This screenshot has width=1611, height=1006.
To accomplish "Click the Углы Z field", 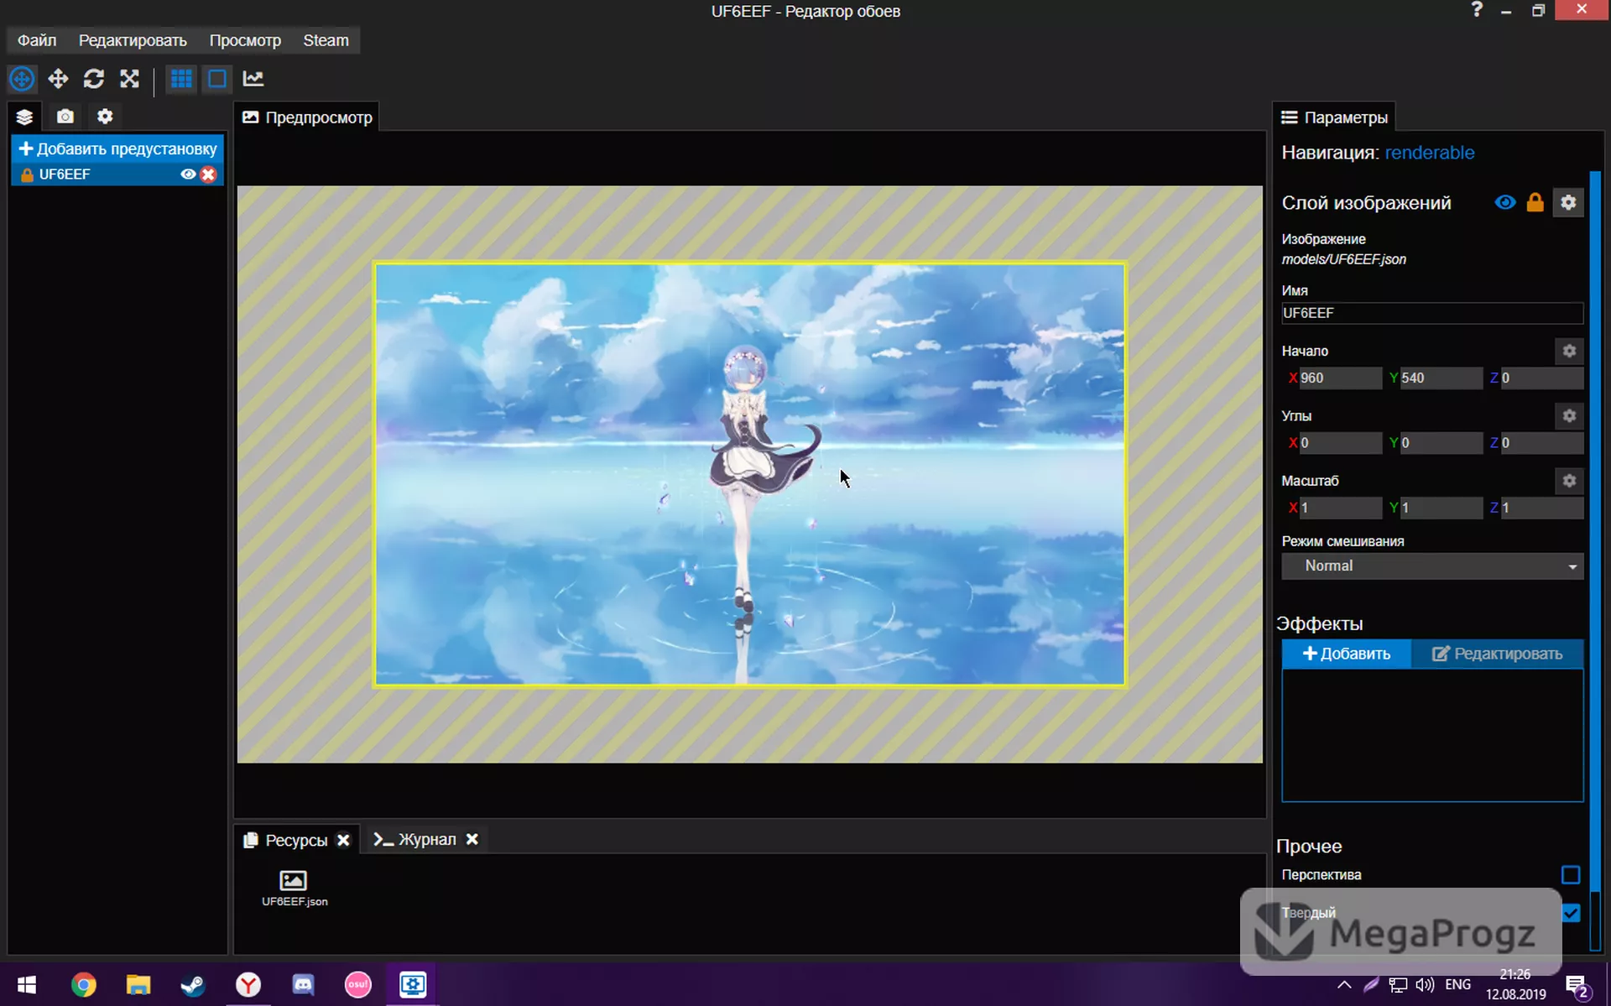I will coord(1541,442).
